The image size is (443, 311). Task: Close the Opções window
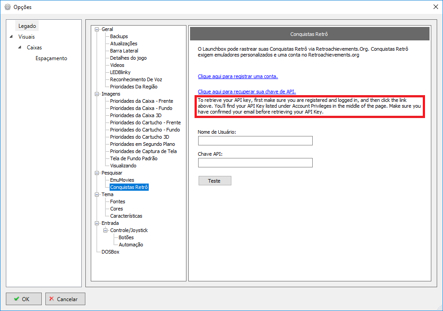pyautogui.click(x=436, y=7)
